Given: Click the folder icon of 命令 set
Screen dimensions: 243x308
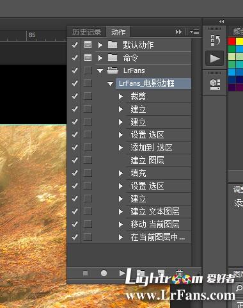Looking at the screenshot, I should point(113,58).
